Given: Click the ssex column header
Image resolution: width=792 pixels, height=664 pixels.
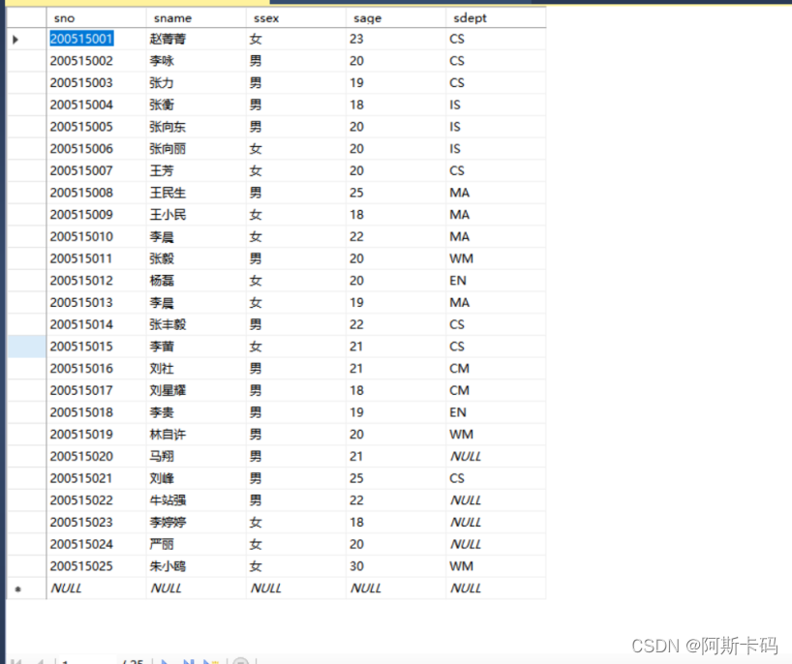Looking at the screenshot, I should tap(296, 18).
